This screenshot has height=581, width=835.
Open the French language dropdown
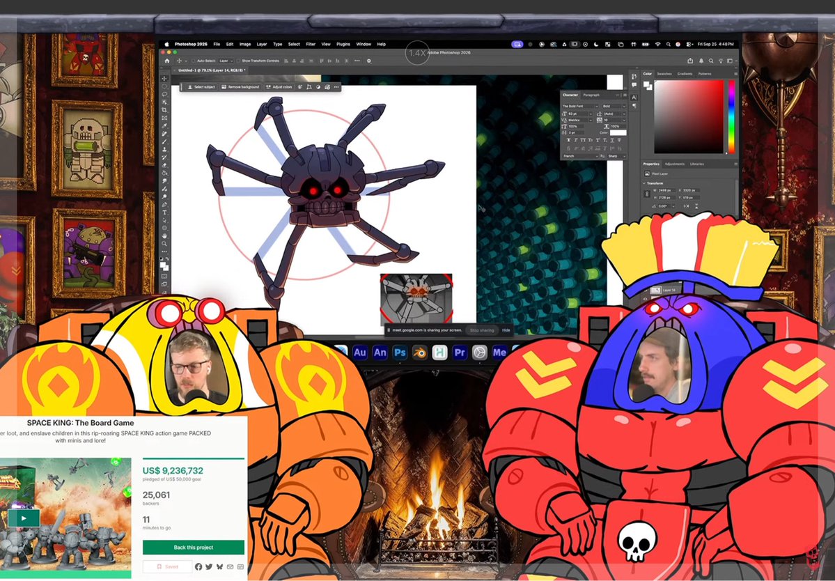click(580, 156)
